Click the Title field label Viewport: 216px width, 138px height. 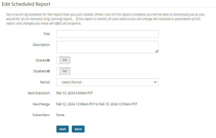46,34
